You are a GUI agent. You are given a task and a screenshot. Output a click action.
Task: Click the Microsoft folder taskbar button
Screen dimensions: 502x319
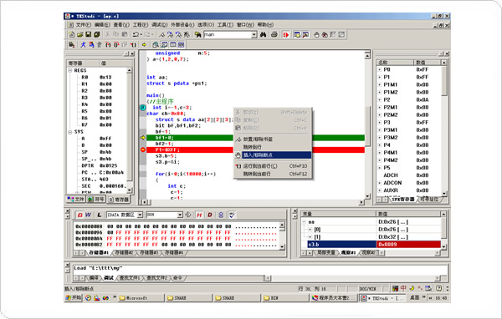[x=141, y=298]
